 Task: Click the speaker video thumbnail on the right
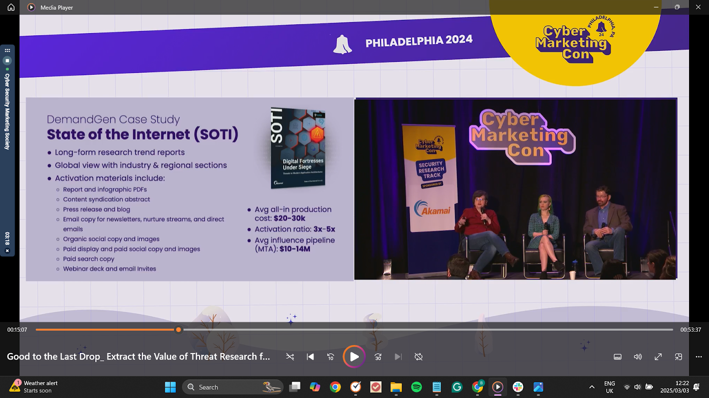(516, 189)
